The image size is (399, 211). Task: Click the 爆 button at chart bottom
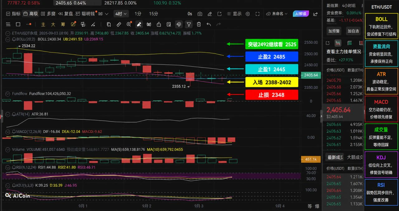point(317,206)
